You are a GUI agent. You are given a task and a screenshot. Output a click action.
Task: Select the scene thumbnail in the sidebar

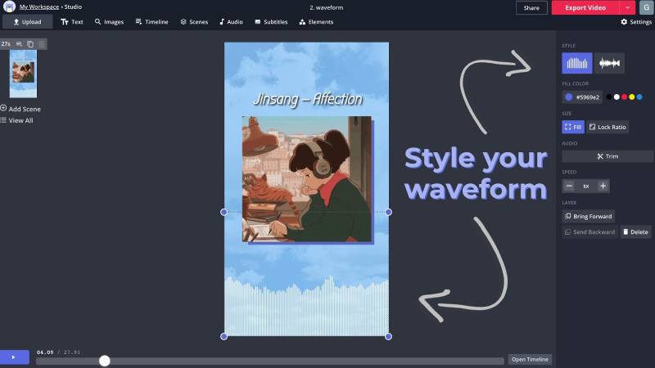[24, 74]
